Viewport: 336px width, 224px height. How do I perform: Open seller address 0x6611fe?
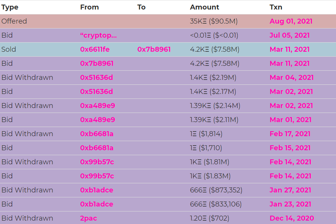click(x=95, y=49)
